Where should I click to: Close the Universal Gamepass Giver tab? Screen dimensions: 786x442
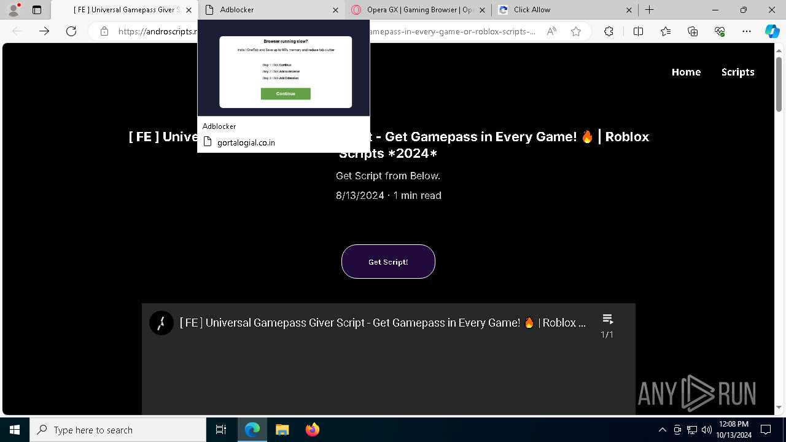coord(189,10)
